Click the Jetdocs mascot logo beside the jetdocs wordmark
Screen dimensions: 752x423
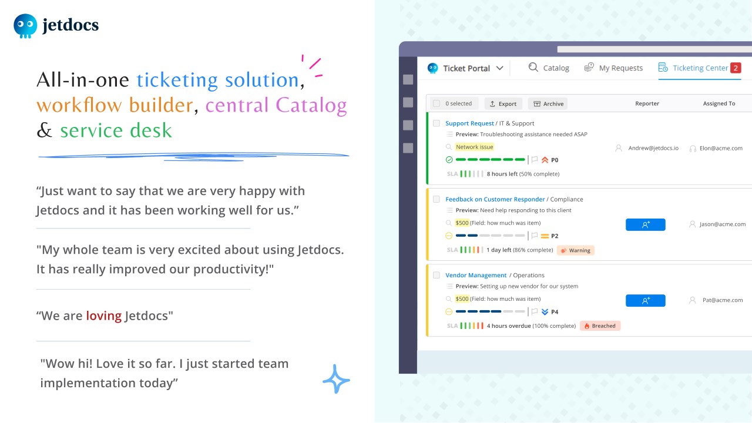[x=25, y=26]
